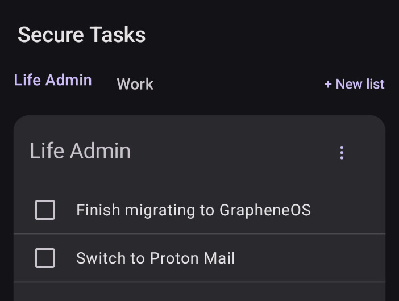Click the Life Admin card heading
Image resolution: width=399 pixels, height=301 pixels.
pos(80,151)
